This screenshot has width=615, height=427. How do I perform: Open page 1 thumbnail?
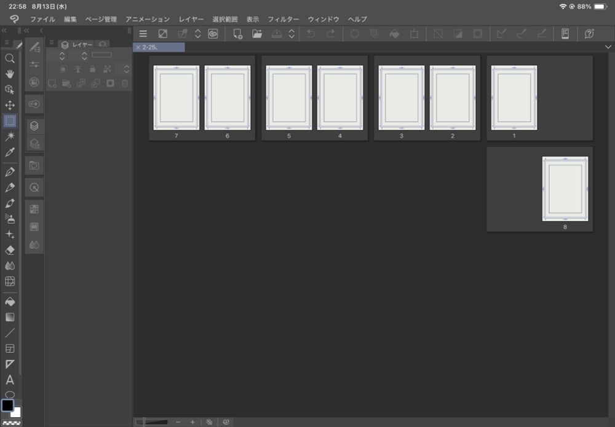point(514,98)
